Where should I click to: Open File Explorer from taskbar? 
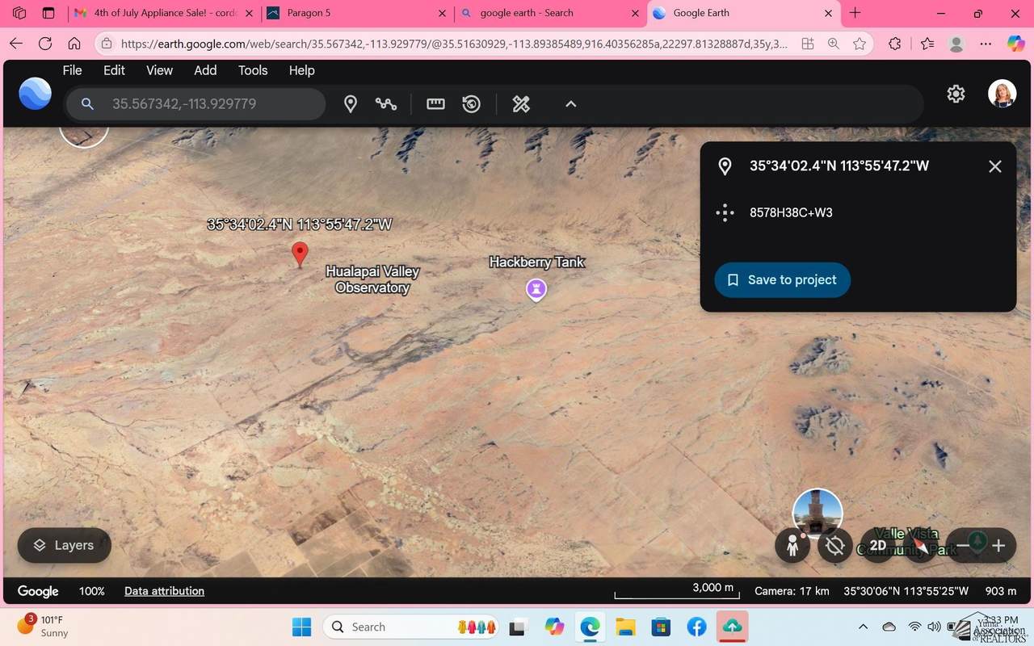625,627
